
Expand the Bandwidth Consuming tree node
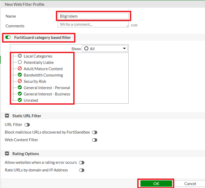pyautogui.click(x=13, y=75)
